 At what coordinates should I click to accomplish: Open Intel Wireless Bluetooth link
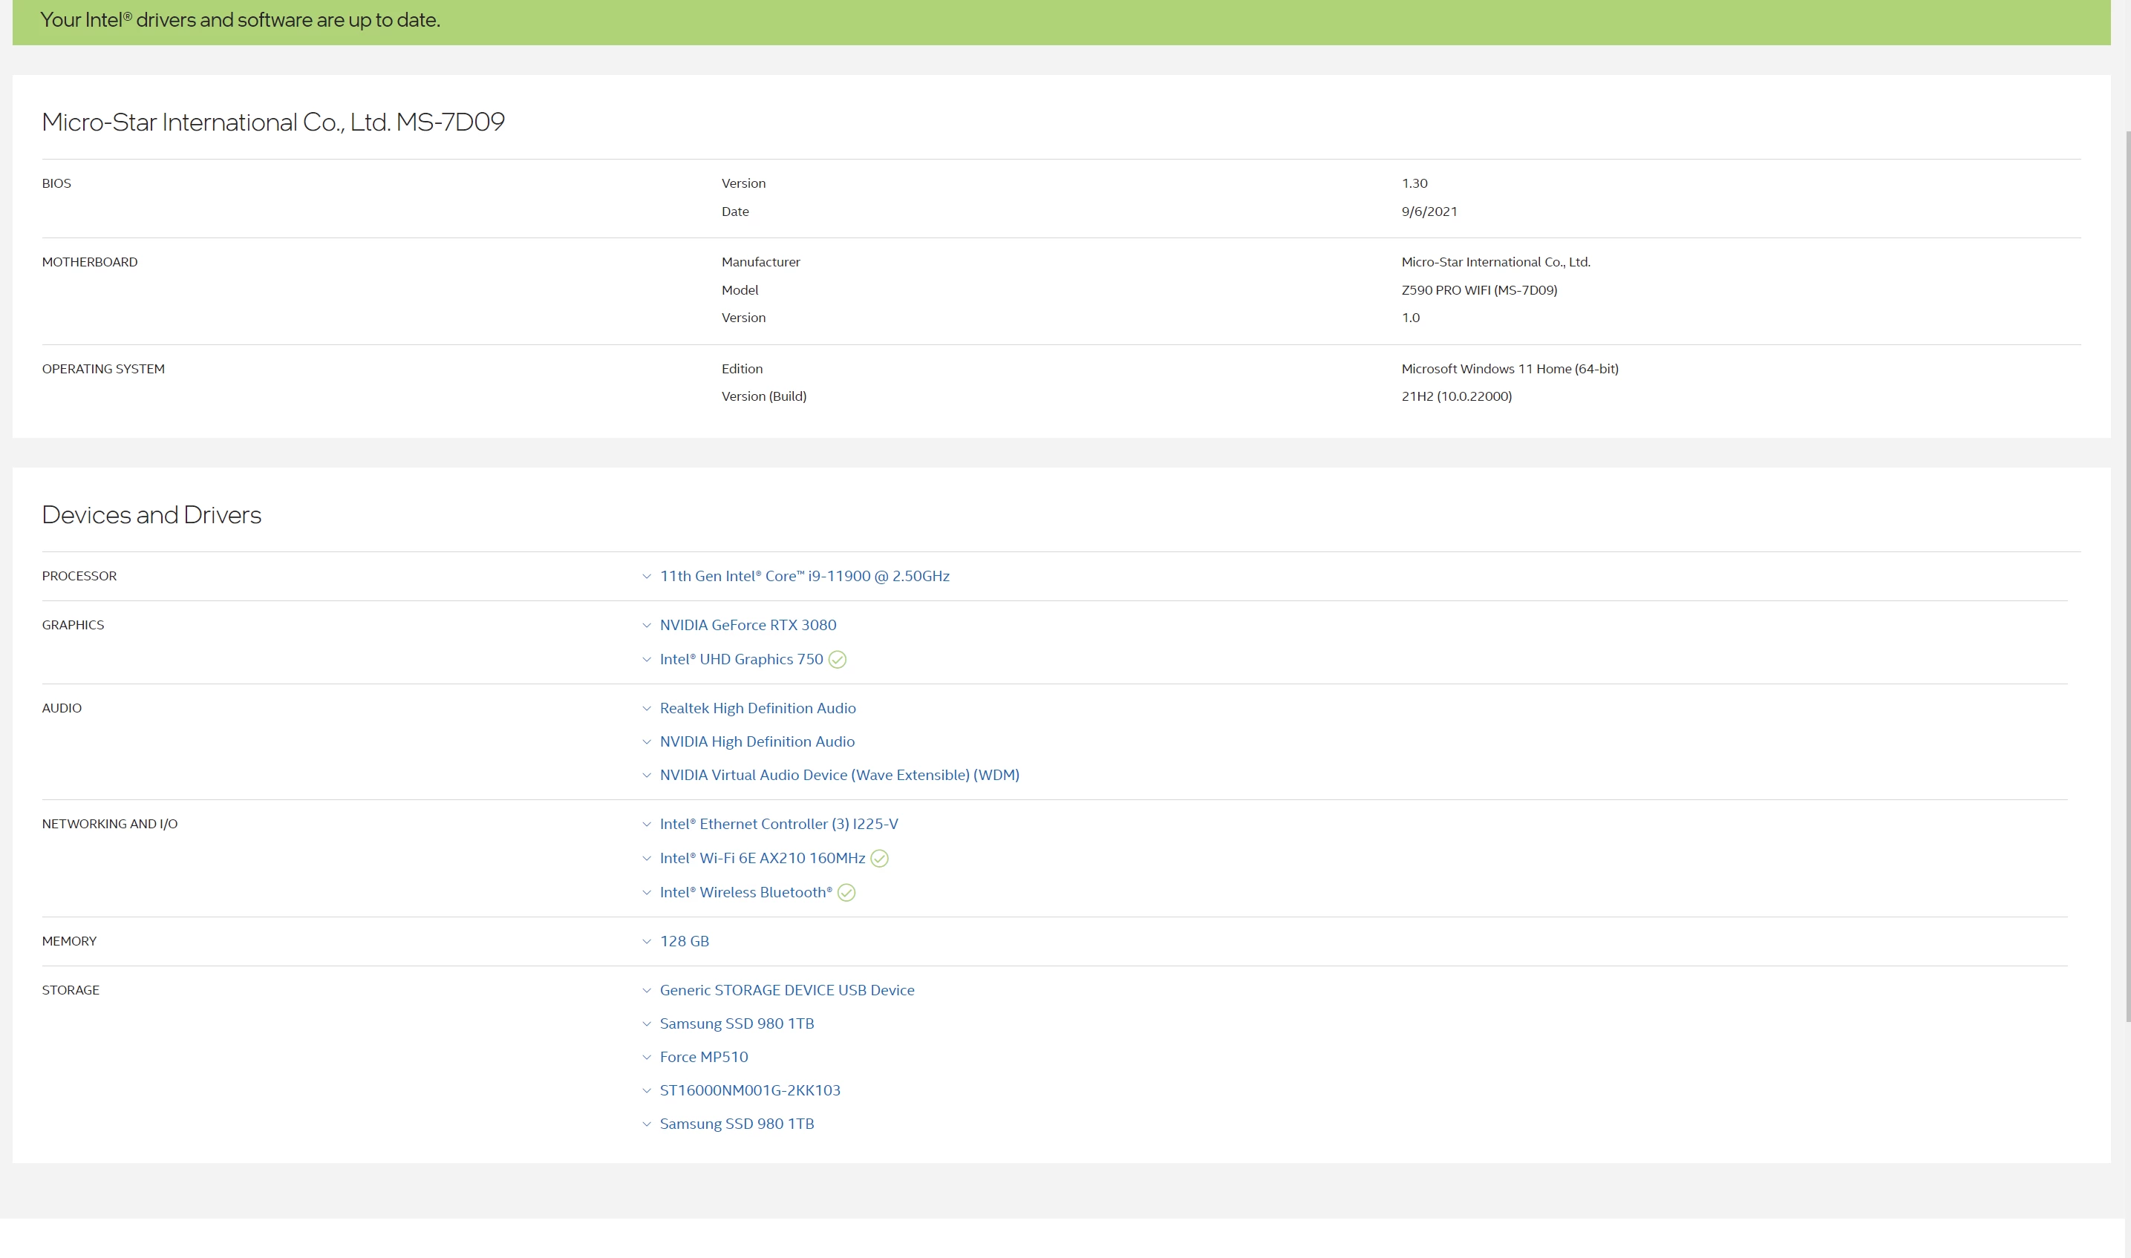coord(745,892)
